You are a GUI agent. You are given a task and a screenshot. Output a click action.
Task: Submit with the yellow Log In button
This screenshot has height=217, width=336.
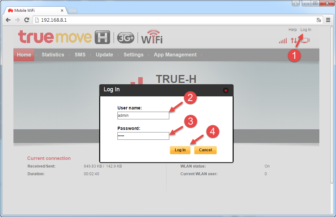click(180, 150)
